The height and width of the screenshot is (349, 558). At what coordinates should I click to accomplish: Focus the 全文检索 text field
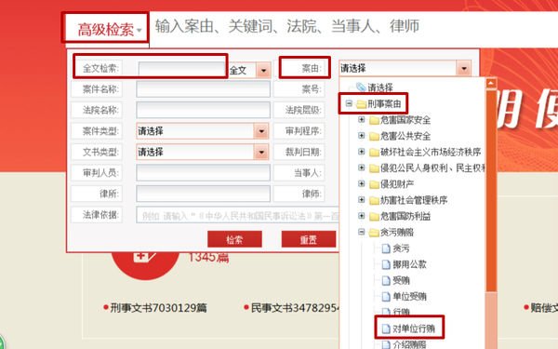click(182, 69)
